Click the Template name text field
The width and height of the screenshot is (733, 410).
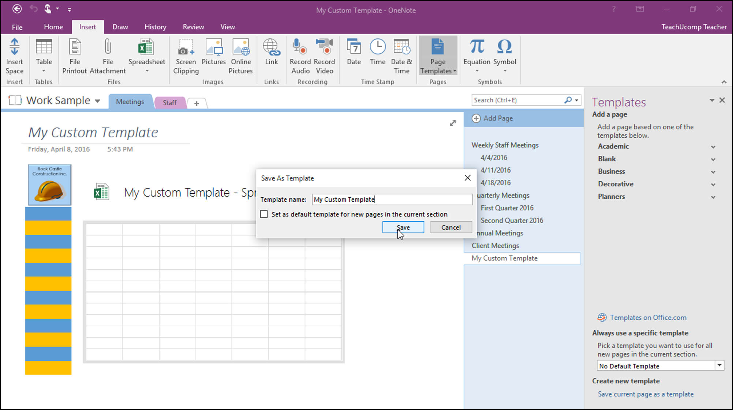392,200
